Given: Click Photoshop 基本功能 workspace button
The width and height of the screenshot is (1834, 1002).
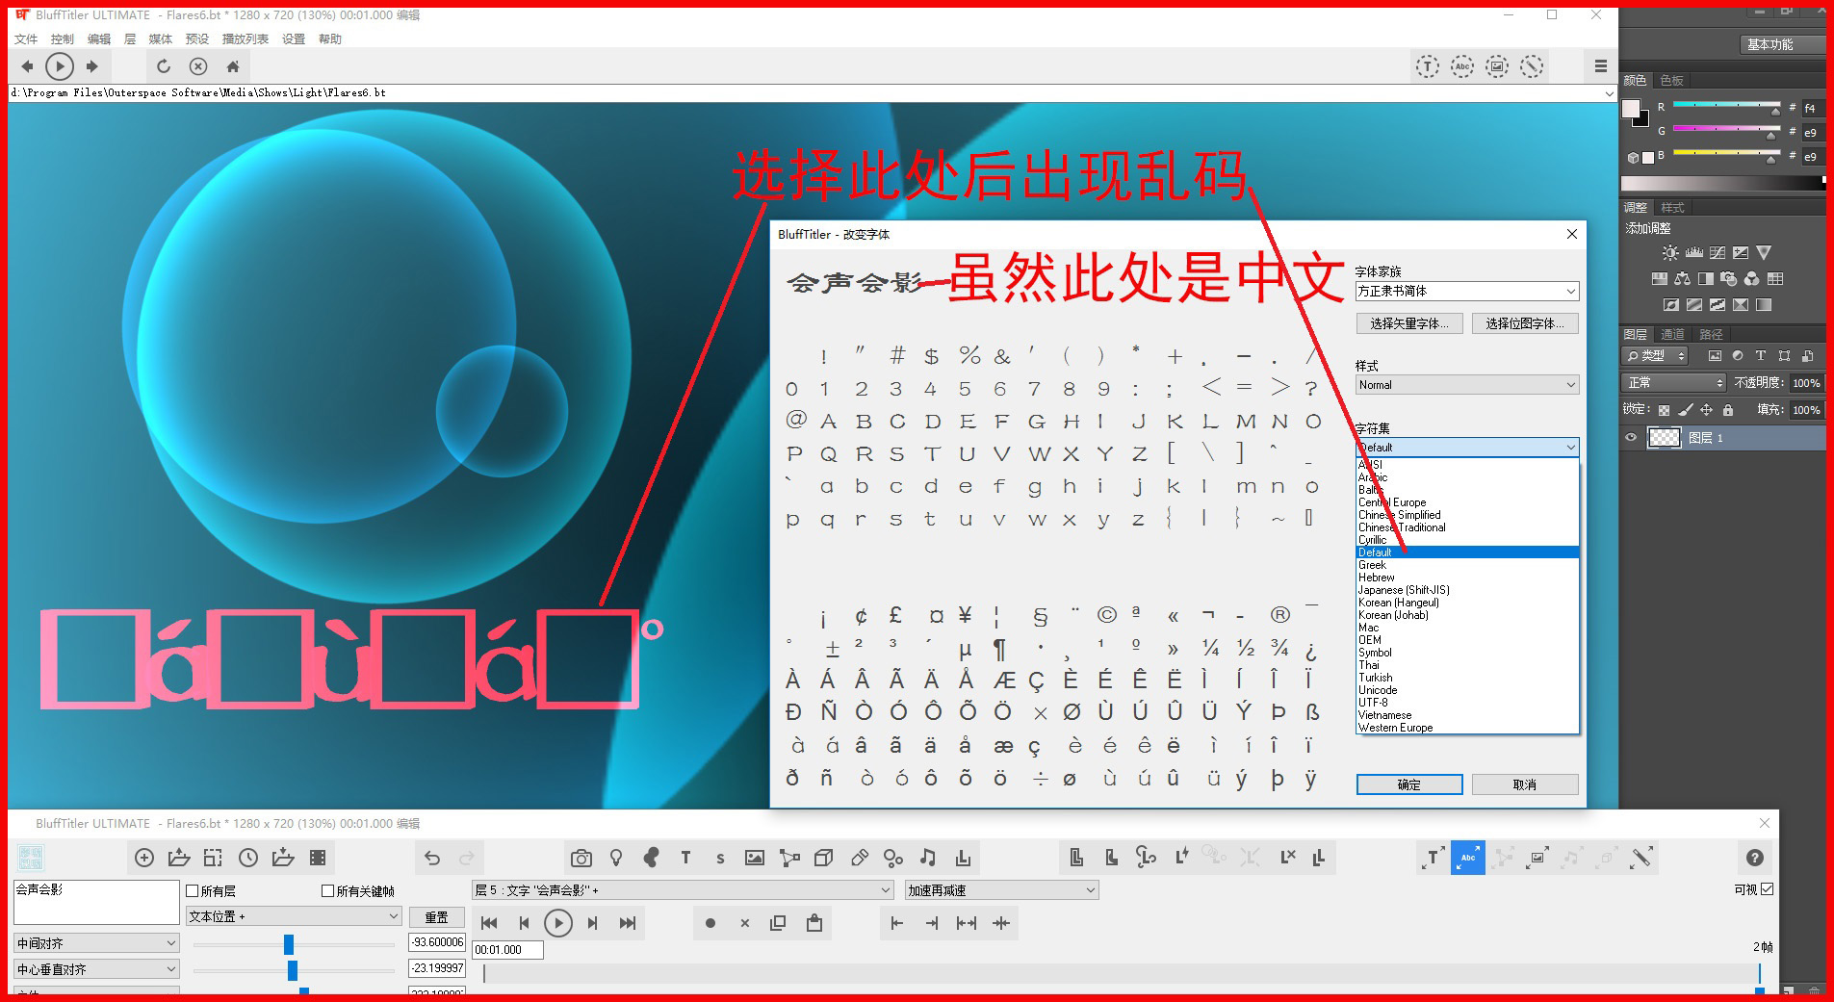Looking at the screenshot, I should click(1783, 44).
